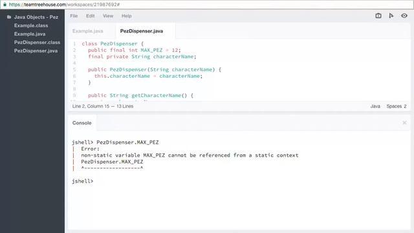This screenshot has height=233, width=414.
Task: Click the Java Objects - Pez folder icon
Action: point(9,17)
